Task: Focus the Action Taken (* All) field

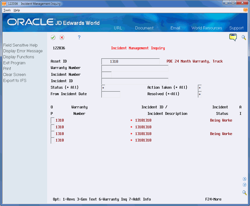Action: 200,88
